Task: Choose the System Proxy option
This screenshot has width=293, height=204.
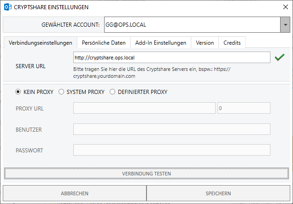Action: (61, 92)
